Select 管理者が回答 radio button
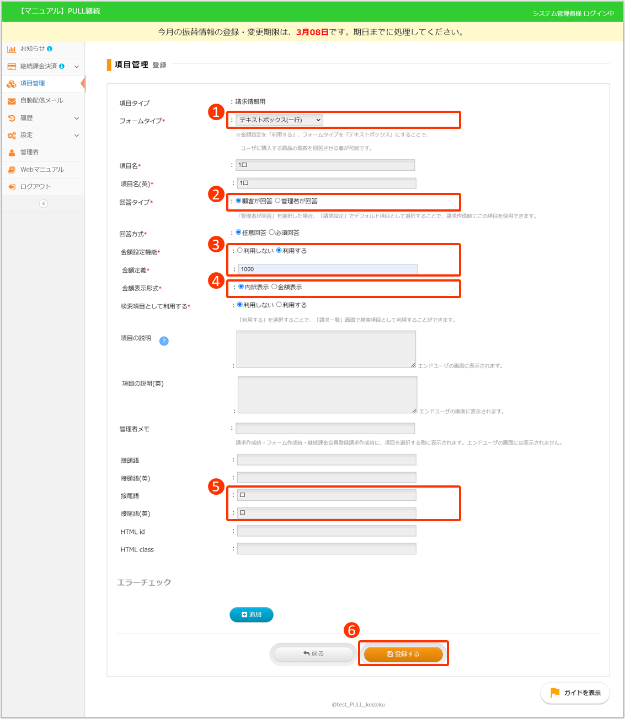Screen dimensions: 625x719 click(277, 201)
